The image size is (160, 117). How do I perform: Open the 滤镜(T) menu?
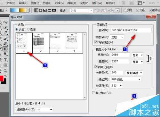[71, 3]
